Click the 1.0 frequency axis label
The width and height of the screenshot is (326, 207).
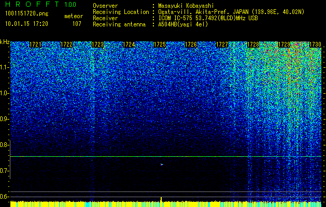pyautogui.click(x=4, y=93)
